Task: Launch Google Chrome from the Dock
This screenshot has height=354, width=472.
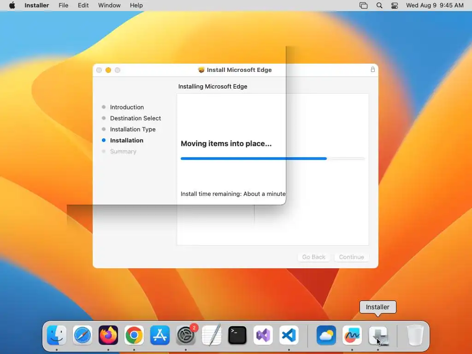Action: pyautogui.click(x=134, y=335)
